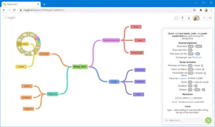215x127 pixels.
Task: Open the browser extensions puzzle icon
Action: tap(201, 10)
